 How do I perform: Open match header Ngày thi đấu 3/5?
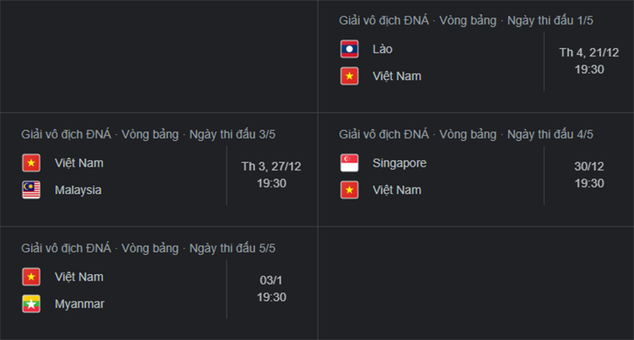[x=148, y=134]
